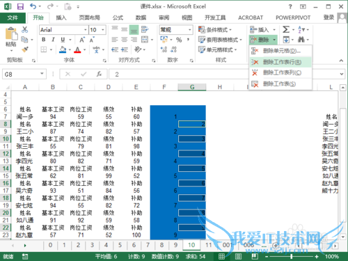Select 删除工作表行(R) menu item
348x261 pixels.
[280, 62]
